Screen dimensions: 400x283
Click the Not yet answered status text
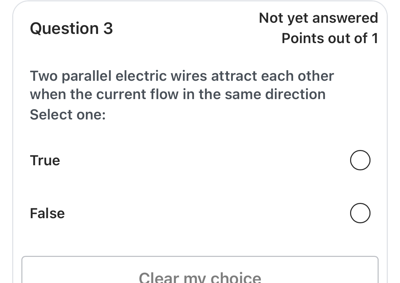(319, 18)
